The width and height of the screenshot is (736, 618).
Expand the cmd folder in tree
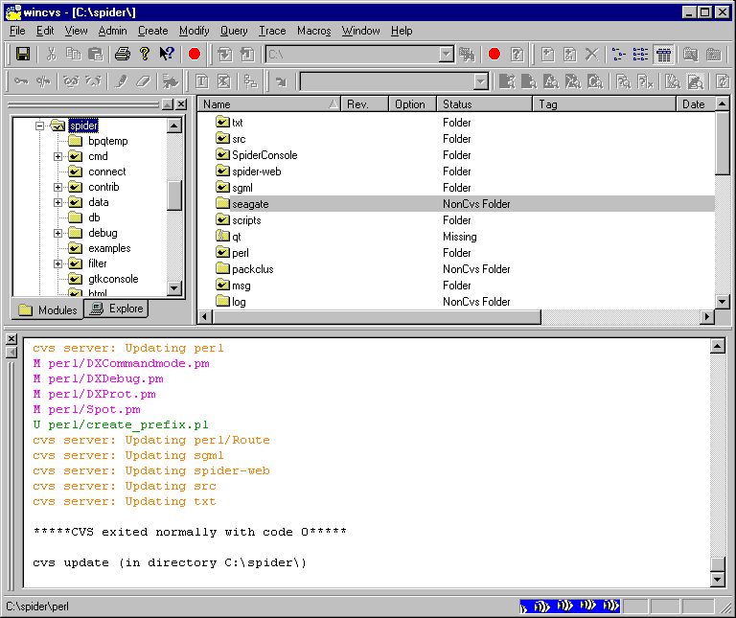coord(58,156)
